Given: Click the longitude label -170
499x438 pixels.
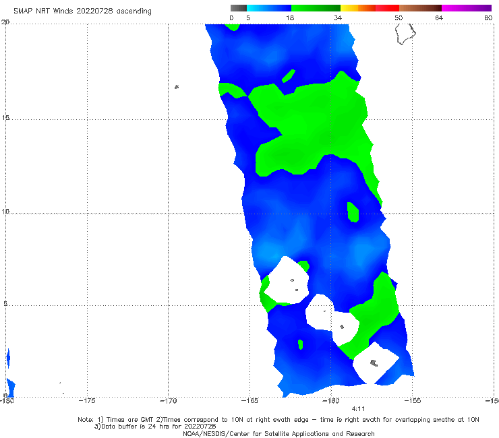Looking at the screenshot, I should (168, 401).
